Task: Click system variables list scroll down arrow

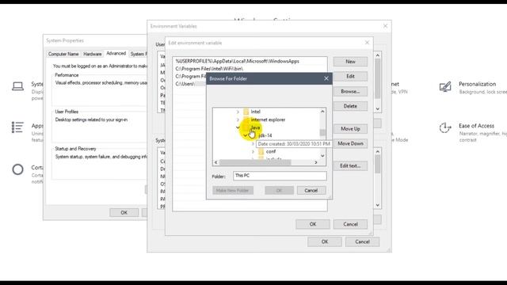Action: point(378,205)
